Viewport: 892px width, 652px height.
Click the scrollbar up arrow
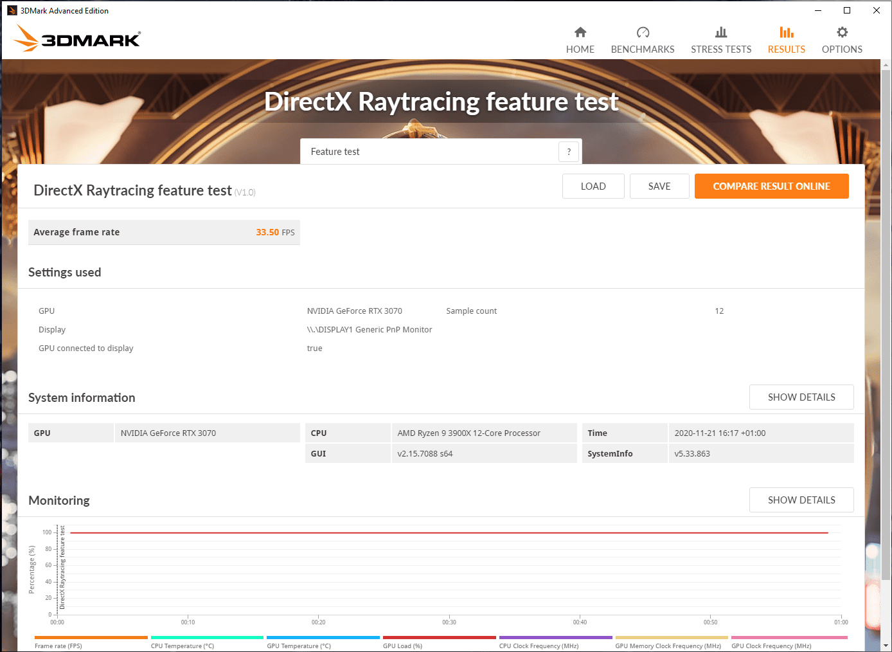[886, 65]
